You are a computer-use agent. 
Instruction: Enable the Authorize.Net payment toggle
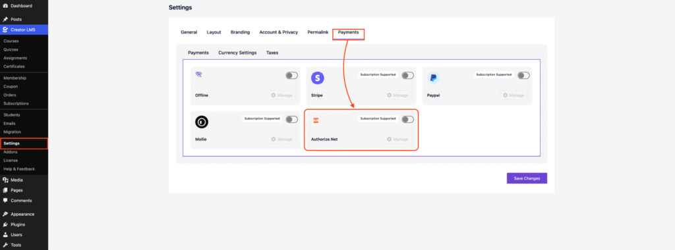point(407,120)
